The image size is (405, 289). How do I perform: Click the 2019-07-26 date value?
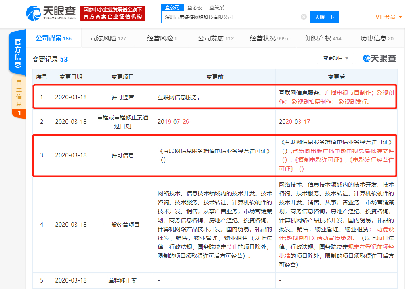173,121
